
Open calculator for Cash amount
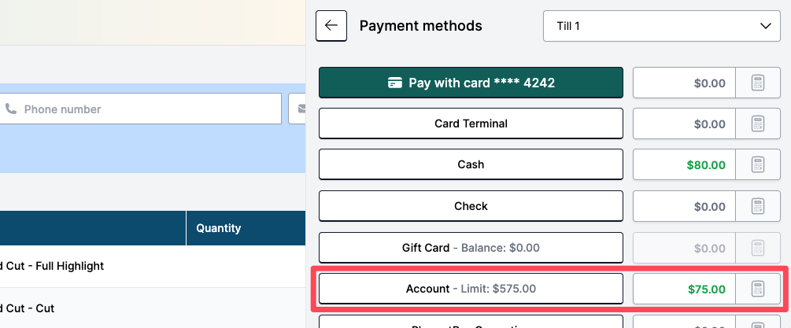click(x=757, y=165)
